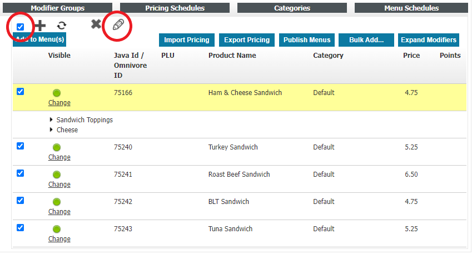Click the refresh arrows icon
Image resolution: width=472 pixels, height=264 pixels.
62,26
